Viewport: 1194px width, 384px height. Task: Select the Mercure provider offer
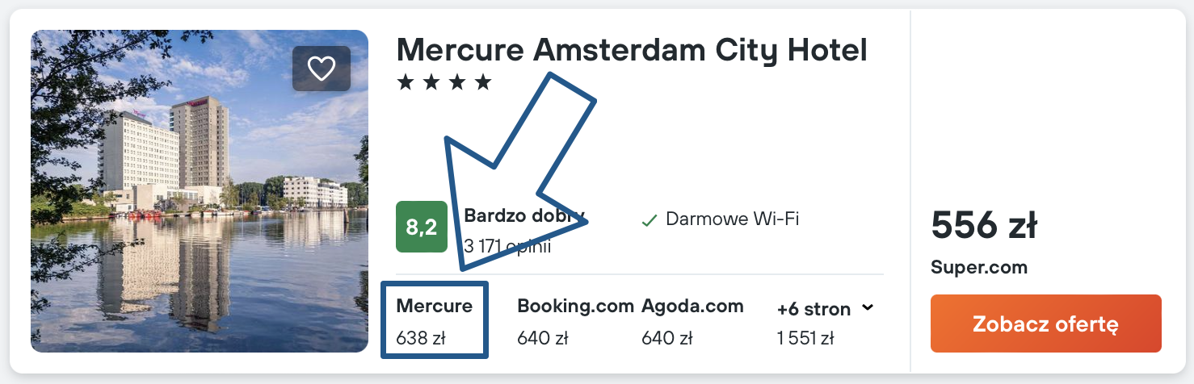click(435, 307)
